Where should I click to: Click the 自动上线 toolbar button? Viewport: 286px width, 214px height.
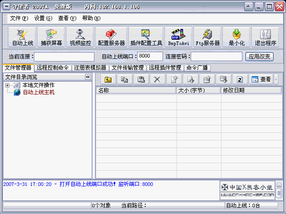(23, 37)
